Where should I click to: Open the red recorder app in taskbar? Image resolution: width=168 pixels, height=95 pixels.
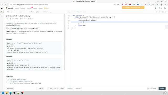click(x=22, y=93)
